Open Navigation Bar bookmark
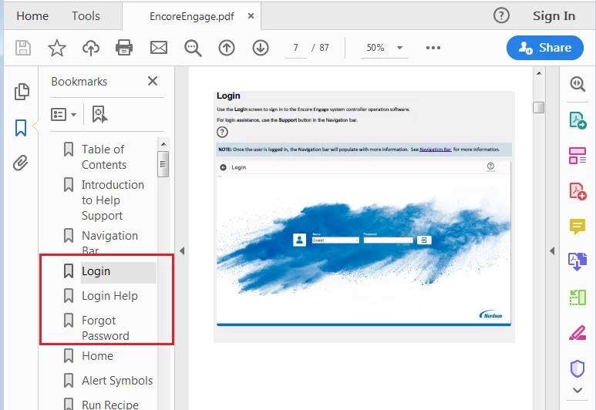The image size is (596, 410). [x=109, y=243]
